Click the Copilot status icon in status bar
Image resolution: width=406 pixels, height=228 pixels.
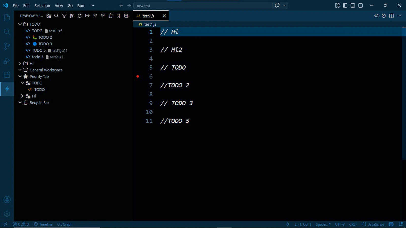pyautogui.click(x=391, y=224)
